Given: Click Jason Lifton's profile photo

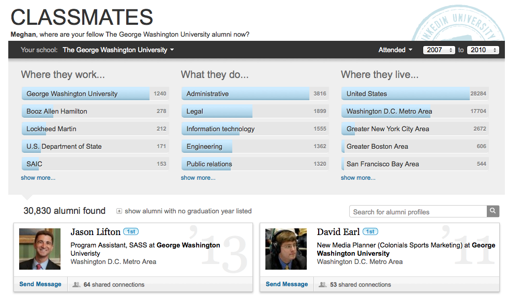Looking at the screenshot, I should click(40, 249).
